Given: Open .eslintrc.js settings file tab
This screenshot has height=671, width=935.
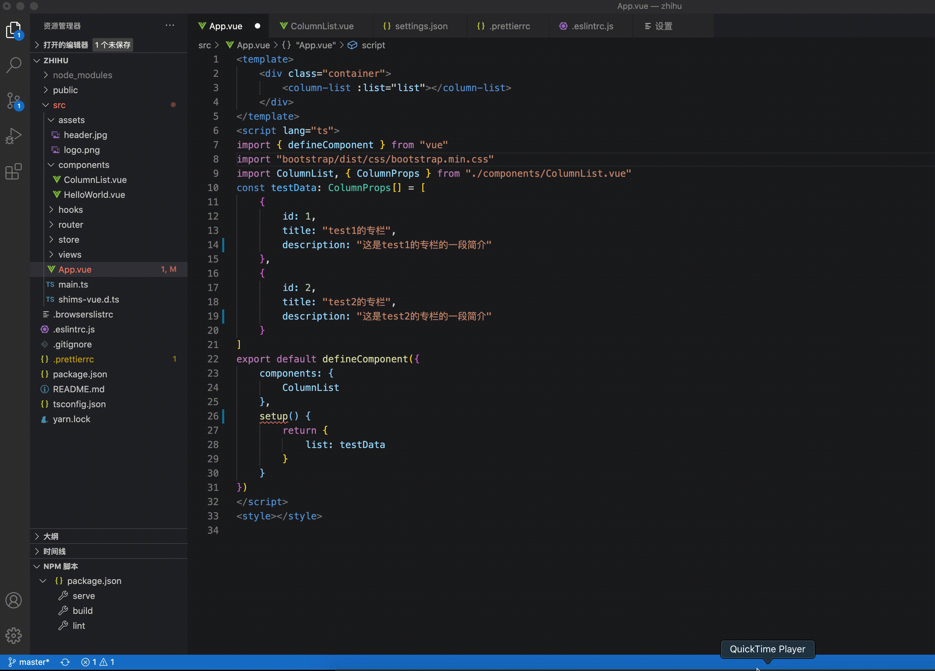Looking at the screenshot, I should click(591, 25).
